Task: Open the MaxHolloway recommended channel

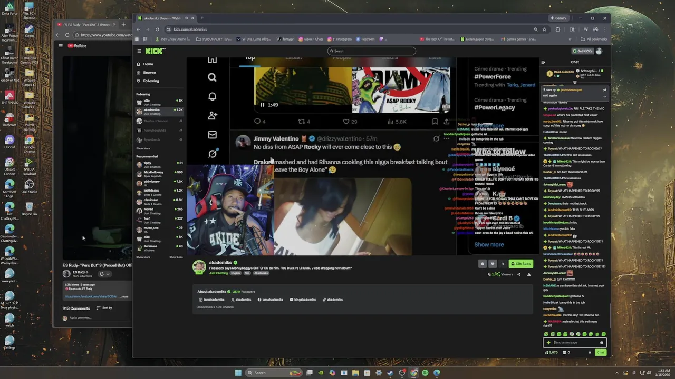Action: click(x=159, y=173)
